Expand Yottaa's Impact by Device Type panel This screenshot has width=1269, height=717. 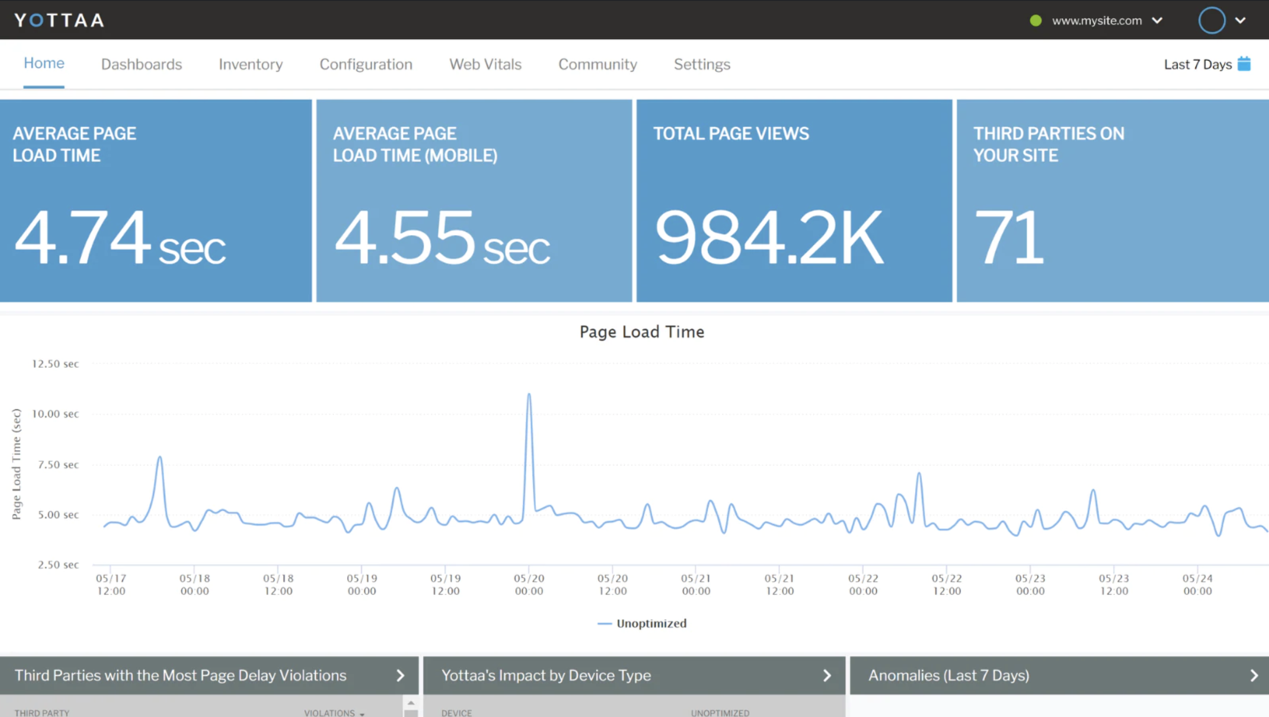826,675
